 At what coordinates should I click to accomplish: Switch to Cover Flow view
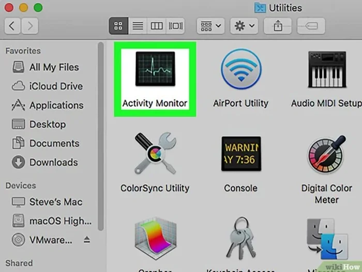(x=175, y=26)
